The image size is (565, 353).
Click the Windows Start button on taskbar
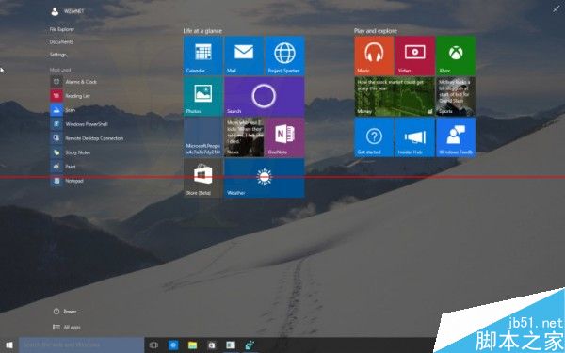9,345
